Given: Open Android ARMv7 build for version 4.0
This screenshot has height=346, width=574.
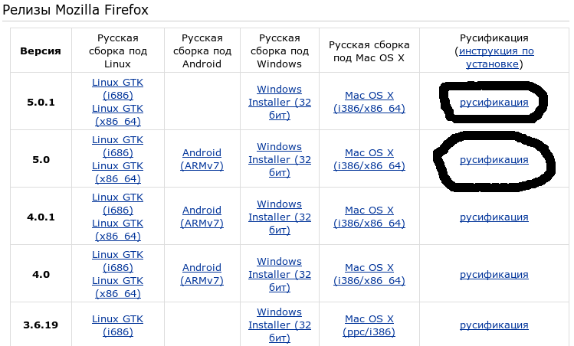Looking at the screenshot, I should (x=202, y=274).
